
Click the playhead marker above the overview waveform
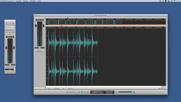pos(68,18)
